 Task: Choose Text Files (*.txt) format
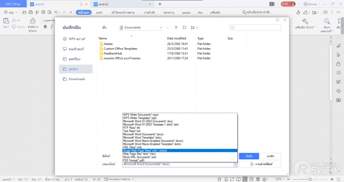[x=180, y=131]
